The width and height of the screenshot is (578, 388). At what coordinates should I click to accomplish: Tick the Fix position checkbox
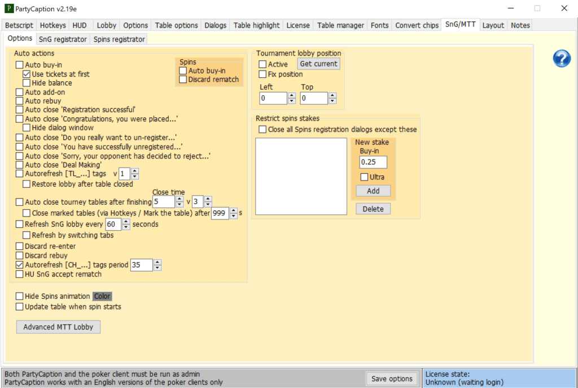coord(262,74)
